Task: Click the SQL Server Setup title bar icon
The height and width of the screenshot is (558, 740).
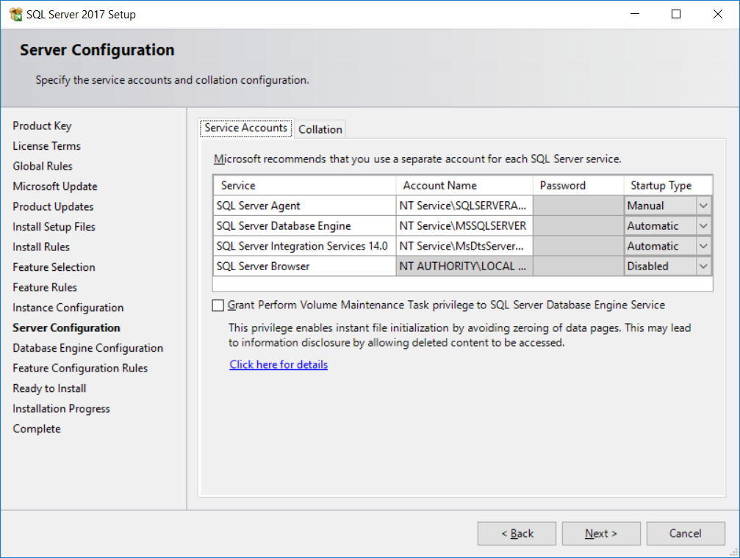Action: click(15, 14)
